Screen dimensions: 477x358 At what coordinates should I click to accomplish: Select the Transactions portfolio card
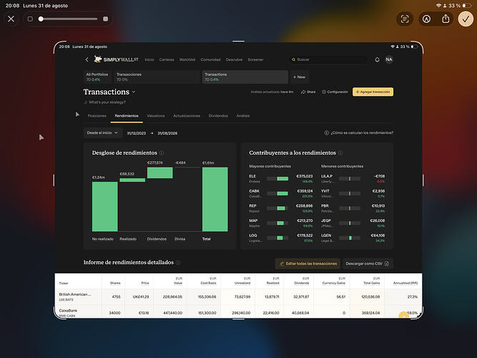[245, 77]
